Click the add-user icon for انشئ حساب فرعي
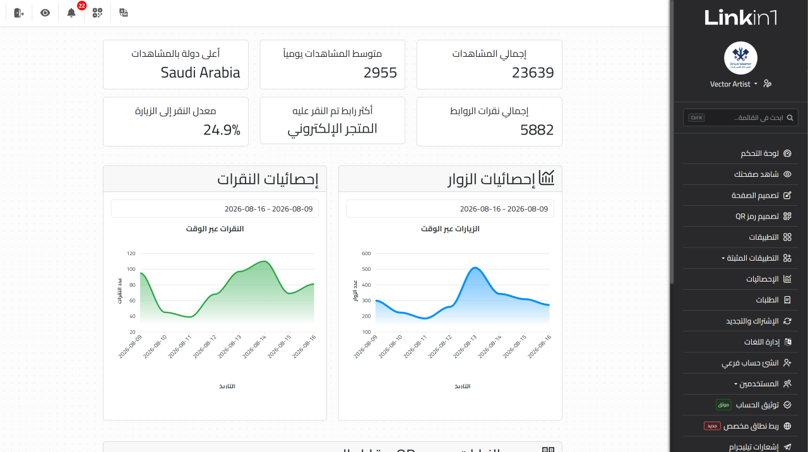Screen dimensions: 808x452 [x=787, y=363]
